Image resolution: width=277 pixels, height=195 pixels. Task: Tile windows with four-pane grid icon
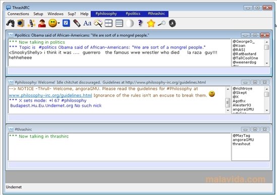(x=108, y=23)
